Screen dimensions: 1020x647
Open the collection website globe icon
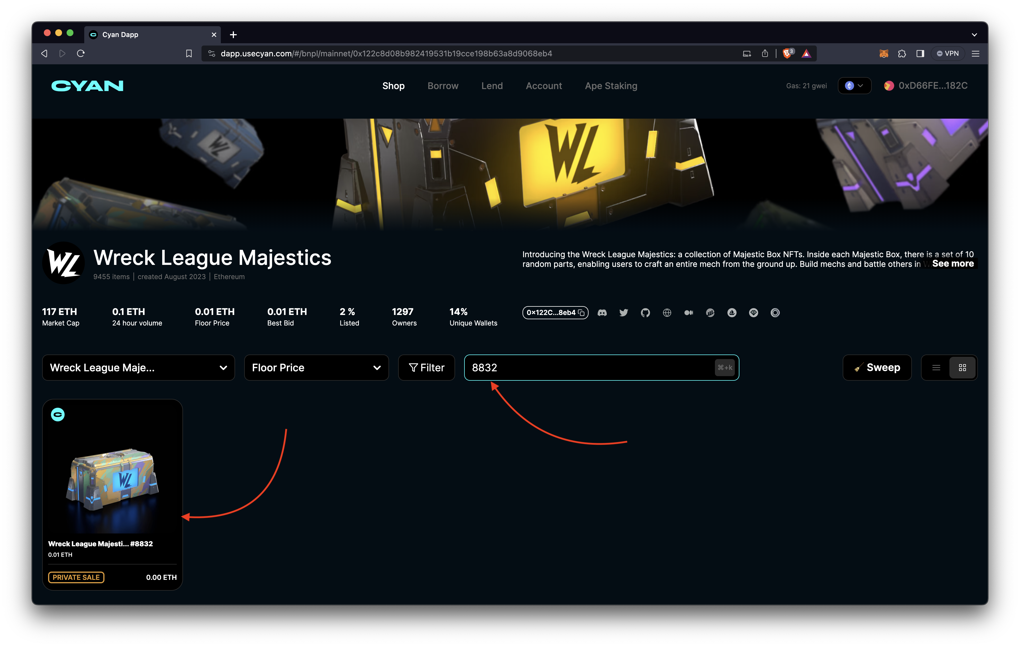point(667,312)
